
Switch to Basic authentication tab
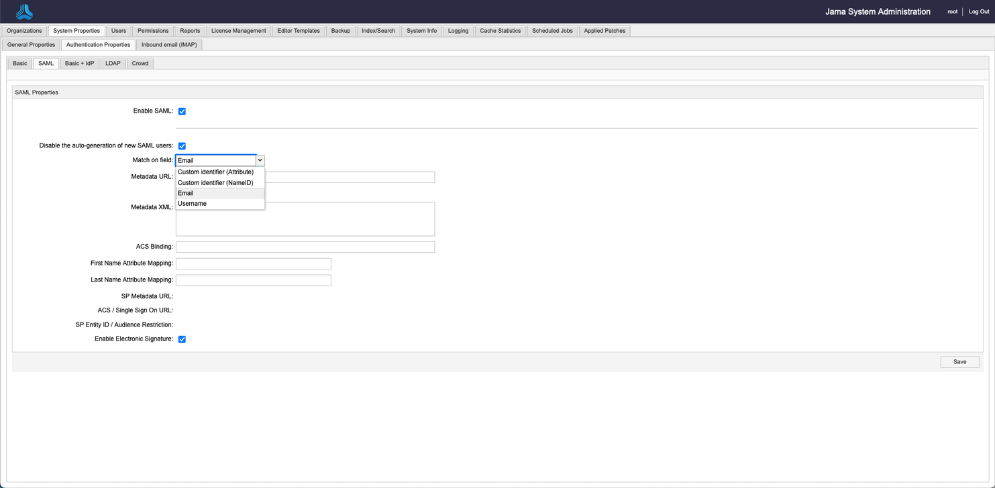[x=20, y=64]
